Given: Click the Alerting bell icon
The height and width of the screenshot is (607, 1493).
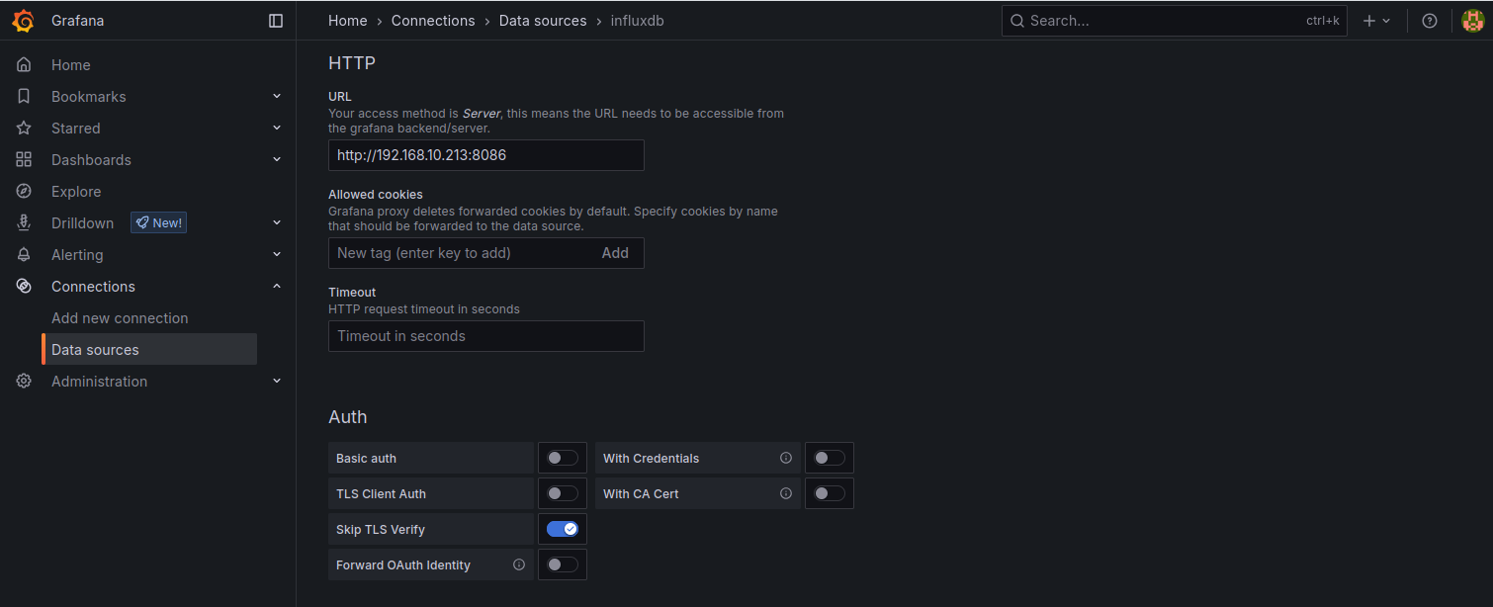Looking at the screenshot, I should 24,255.
